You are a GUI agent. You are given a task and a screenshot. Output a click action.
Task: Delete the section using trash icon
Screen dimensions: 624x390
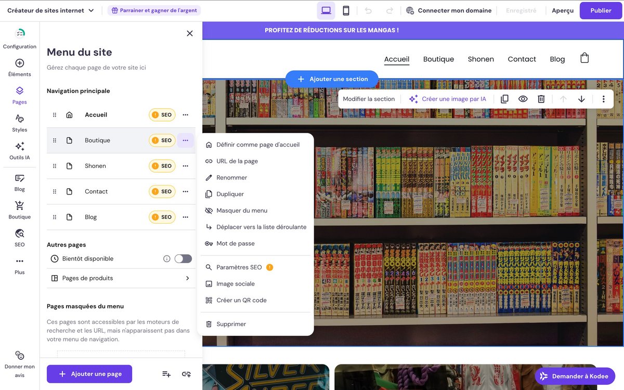pyautogui.click(x=541, y=99)
